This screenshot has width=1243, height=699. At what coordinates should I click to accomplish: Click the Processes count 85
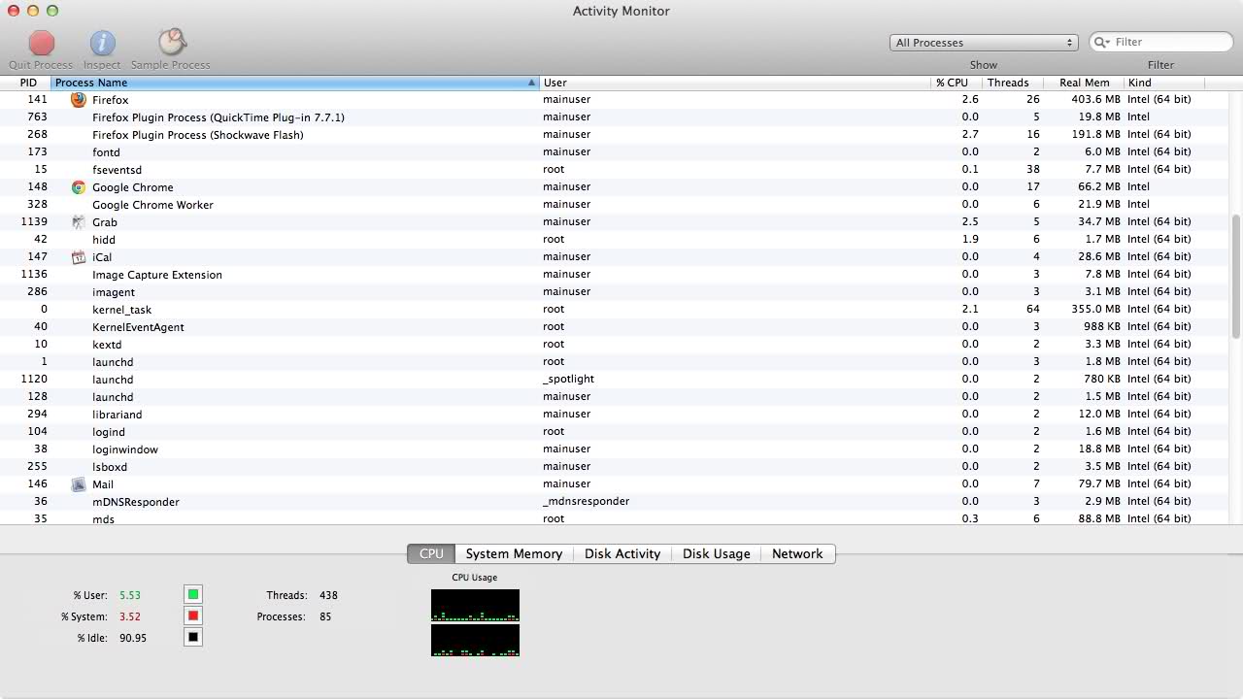point(325,616)
